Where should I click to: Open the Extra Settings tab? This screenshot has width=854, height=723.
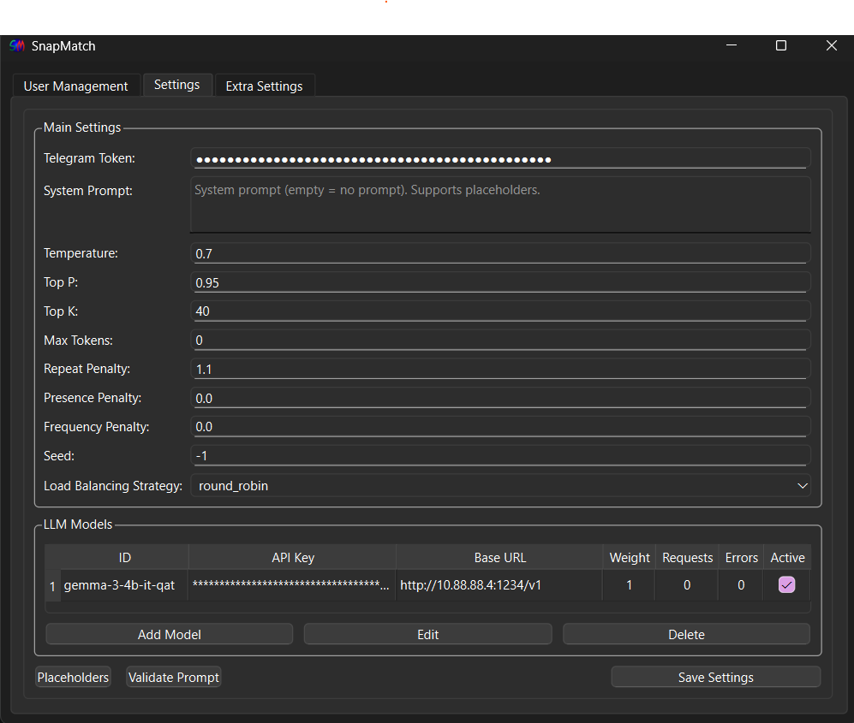(264, 86)
